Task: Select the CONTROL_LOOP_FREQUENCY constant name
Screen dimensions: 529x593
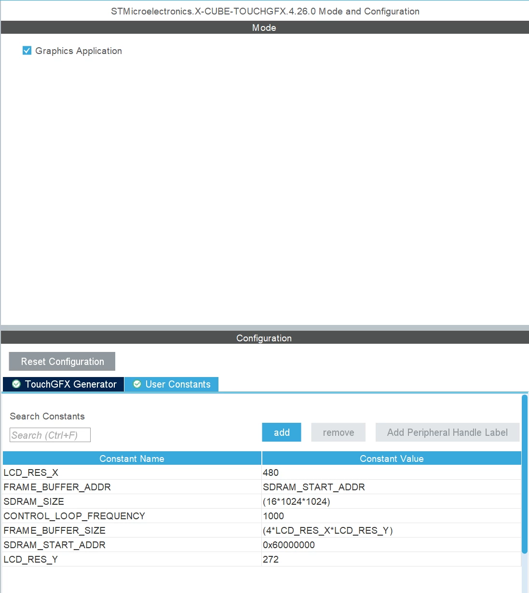Action: [x=74, y=516]
